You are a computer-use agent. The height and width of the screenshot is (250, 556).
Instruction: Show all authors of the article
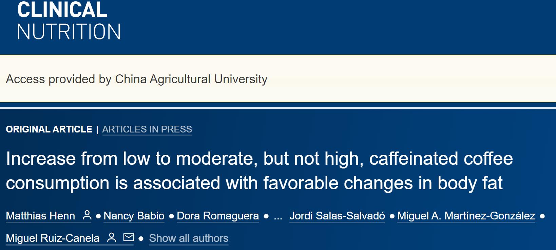pyautogui.click(x=189, y=238)
